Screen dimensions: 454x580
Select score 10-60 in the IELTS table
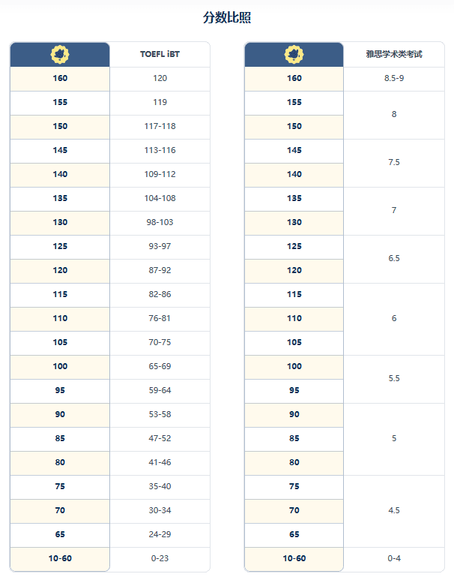[294, 558]
